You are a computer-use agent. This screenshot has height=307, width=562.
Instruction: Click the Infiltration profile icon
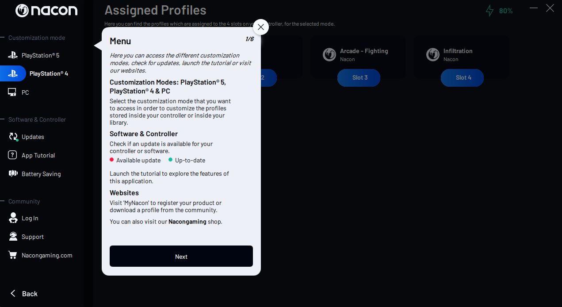pos(433,54)
